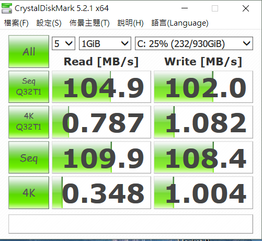Run the plain 4K test
262x241 pixels.
point(29,192)
